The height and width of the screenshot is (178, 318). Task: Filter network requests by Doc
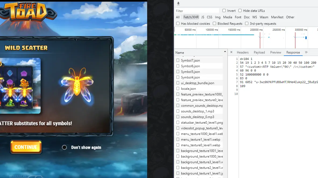click(247, 17)
